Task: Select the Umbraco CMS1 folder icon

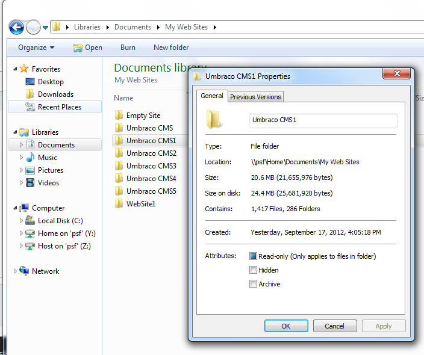Action: pyautogui.click(x=119, y=140)
